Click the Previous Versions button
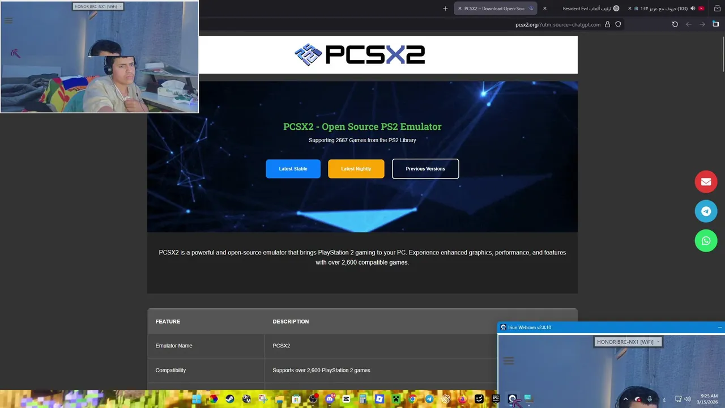The image size is (725, 408). click(x=425, y=169)
